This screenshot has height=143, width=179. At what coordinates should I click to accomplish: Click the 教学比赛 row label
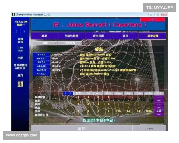pyautogui.click(x=40, y=97)
